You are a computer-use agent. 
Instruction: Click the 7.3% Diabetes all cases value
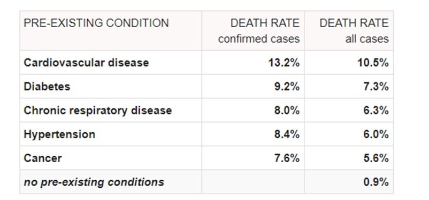[x=376, y=87]
